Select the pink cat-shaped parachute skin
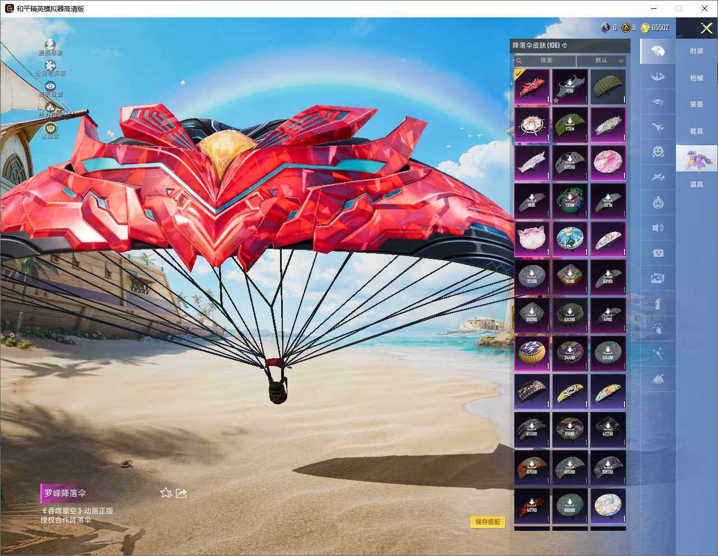Screen dimensions: 718x556 coord(532,239)
